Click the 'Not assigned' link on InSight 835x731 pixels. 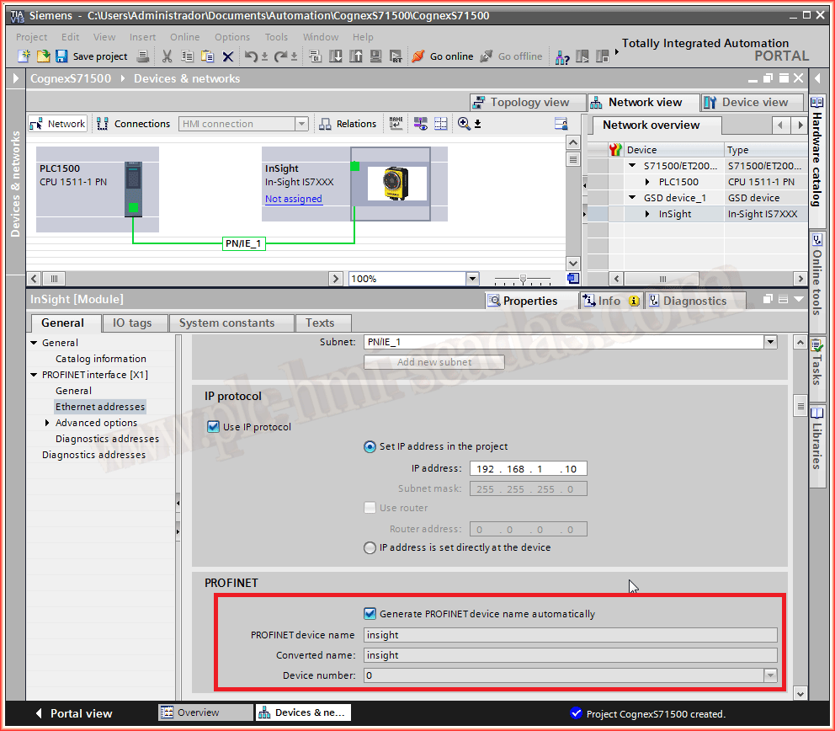pyautogui.click(x=293, y=199)
